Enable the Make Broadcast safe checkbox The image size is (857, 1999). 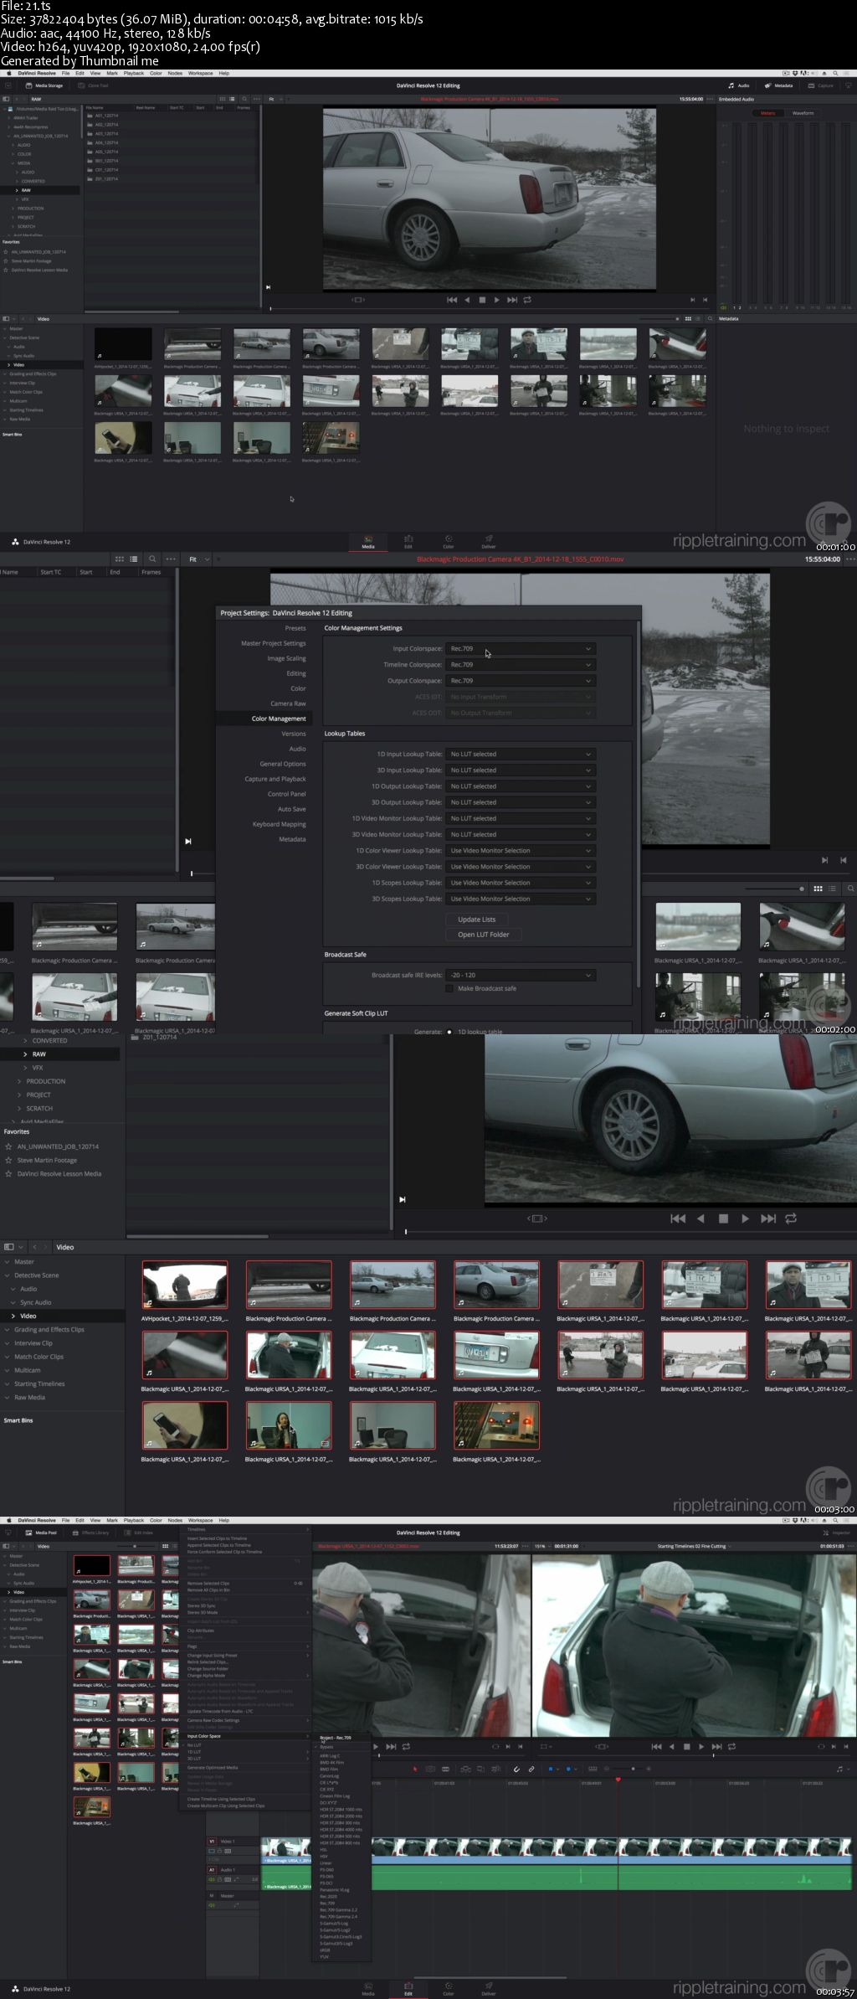[x=449, y=989]
